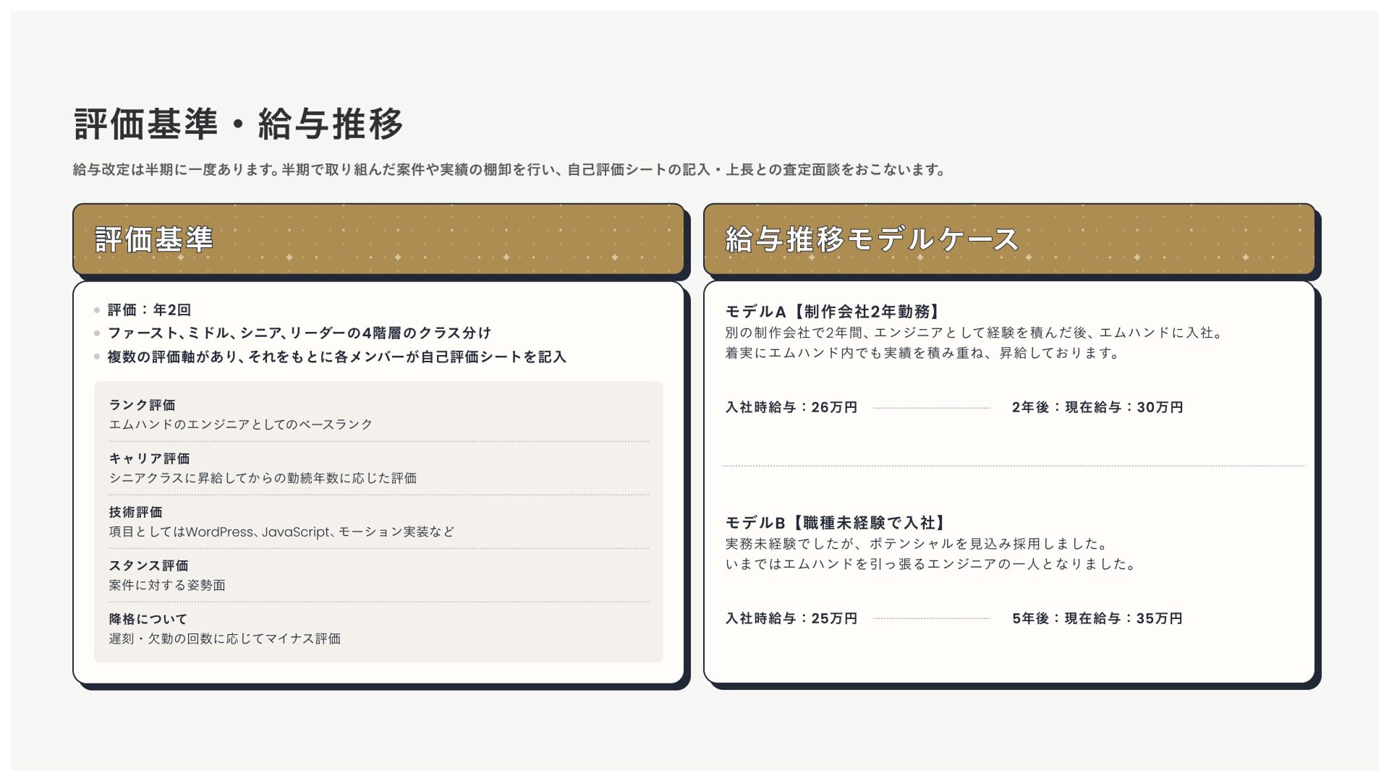The height and width of the screenshot is (781, 1389).
Task: Click the ランク評価 heading
Action: (x=143, y=405)
